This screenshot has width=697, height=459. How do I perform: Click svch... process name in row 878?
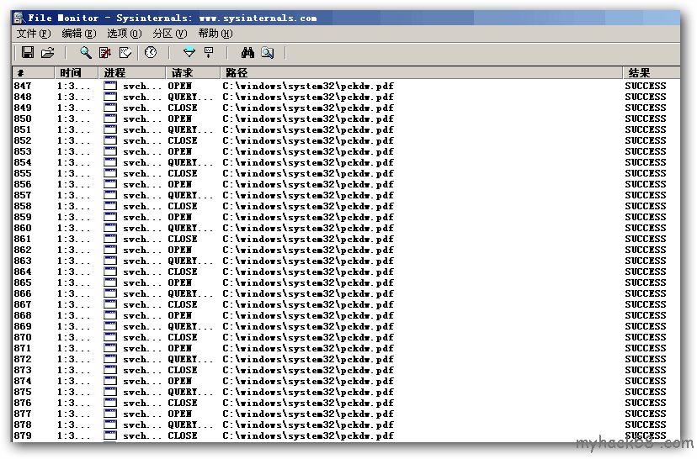[142, 425]
